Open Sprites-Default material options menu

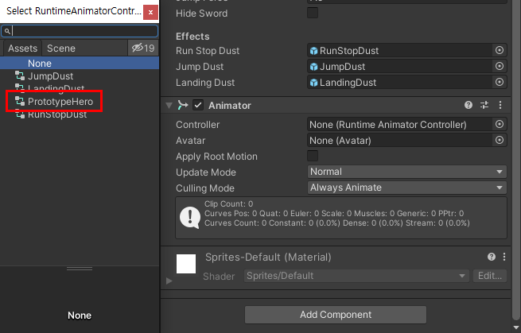(x=504, y=257)
